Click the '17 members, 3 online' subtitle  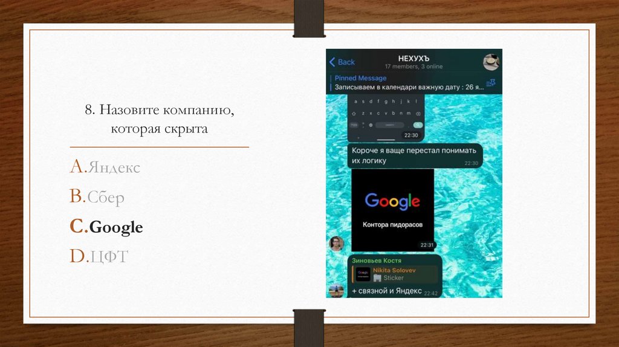[x=413, y=66]
